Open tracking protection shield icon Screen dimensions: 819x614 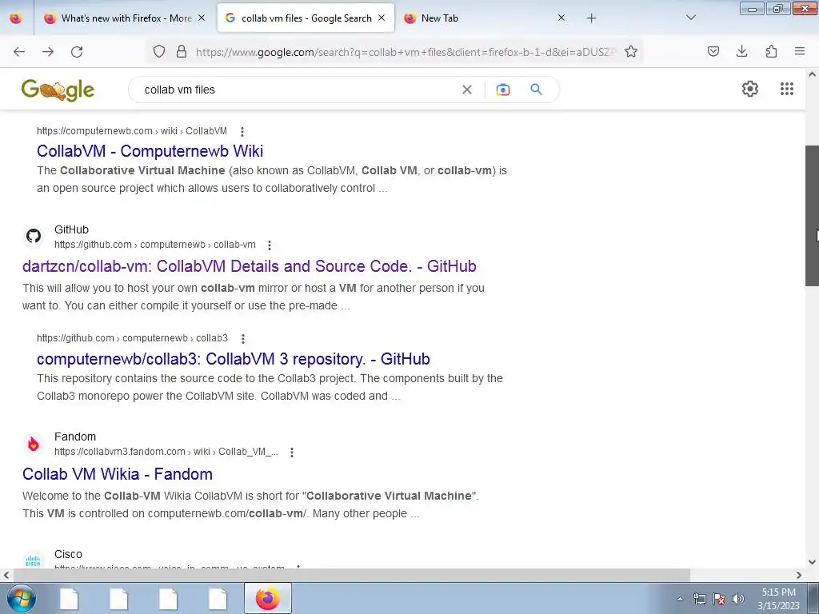tap(159, 51)
